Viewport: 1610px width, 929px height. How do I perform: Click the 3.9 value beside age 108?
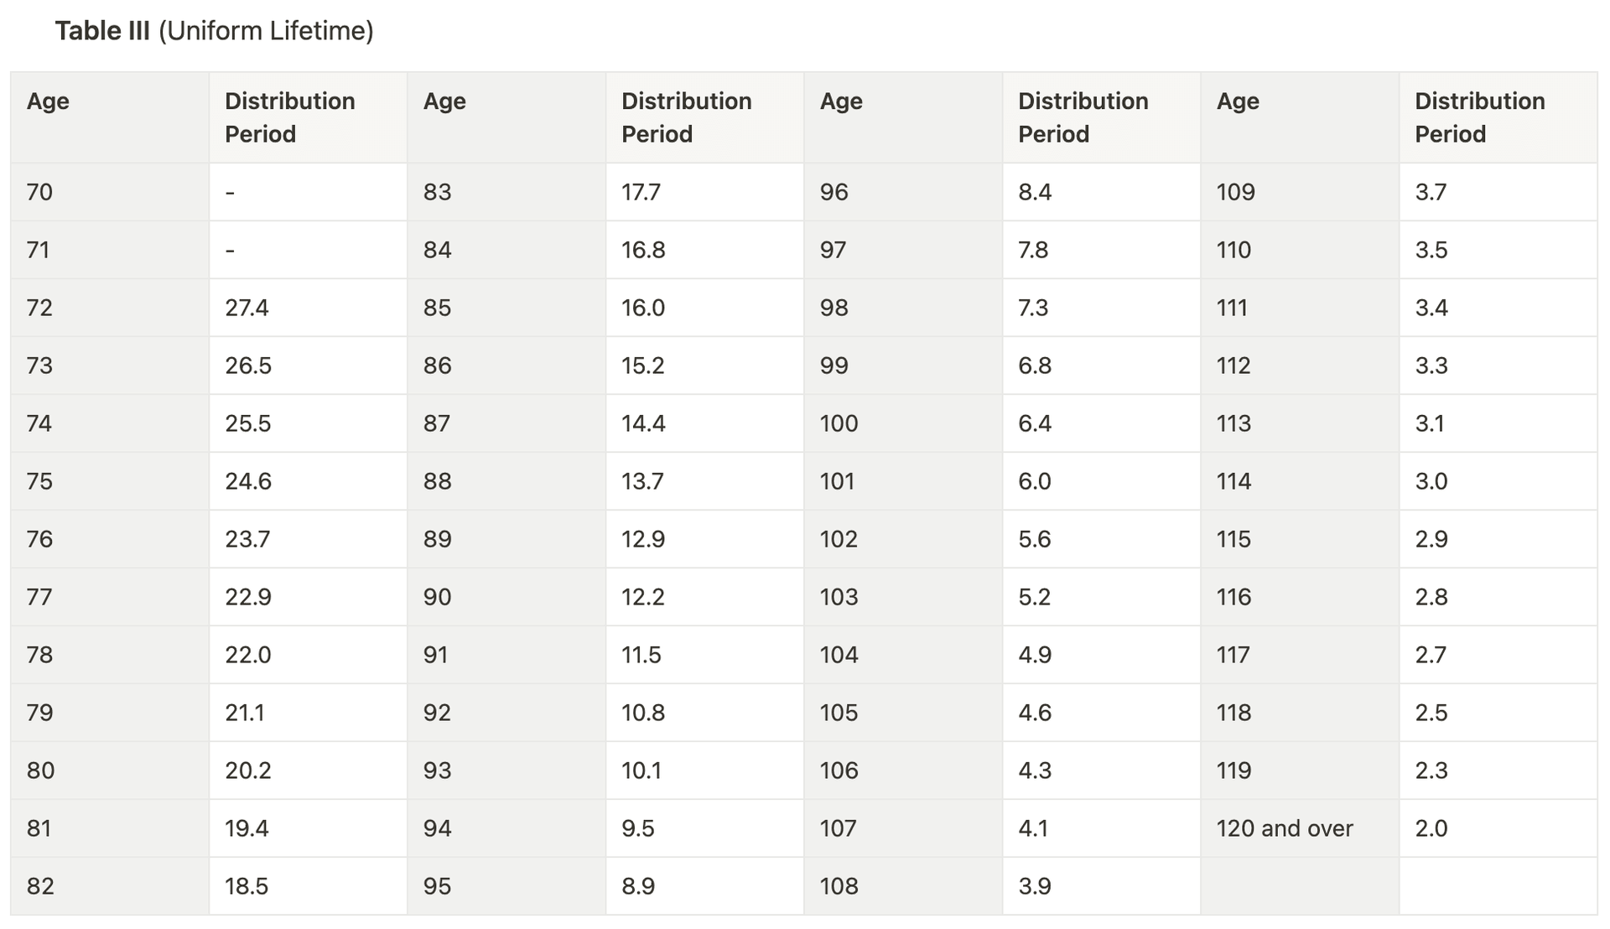(x=1035, y=886)
